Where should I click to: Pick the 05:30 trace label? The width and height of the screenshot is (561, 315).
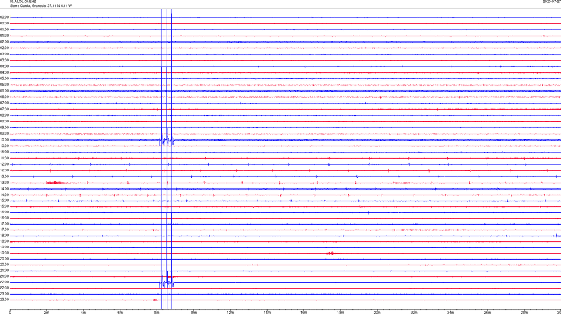tap(4, 85)
